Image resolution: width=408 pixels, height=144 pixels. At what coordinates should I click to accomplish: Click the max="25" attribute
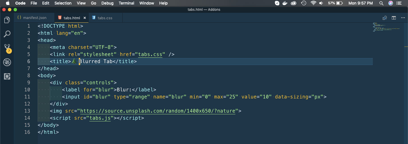[226, 97]
